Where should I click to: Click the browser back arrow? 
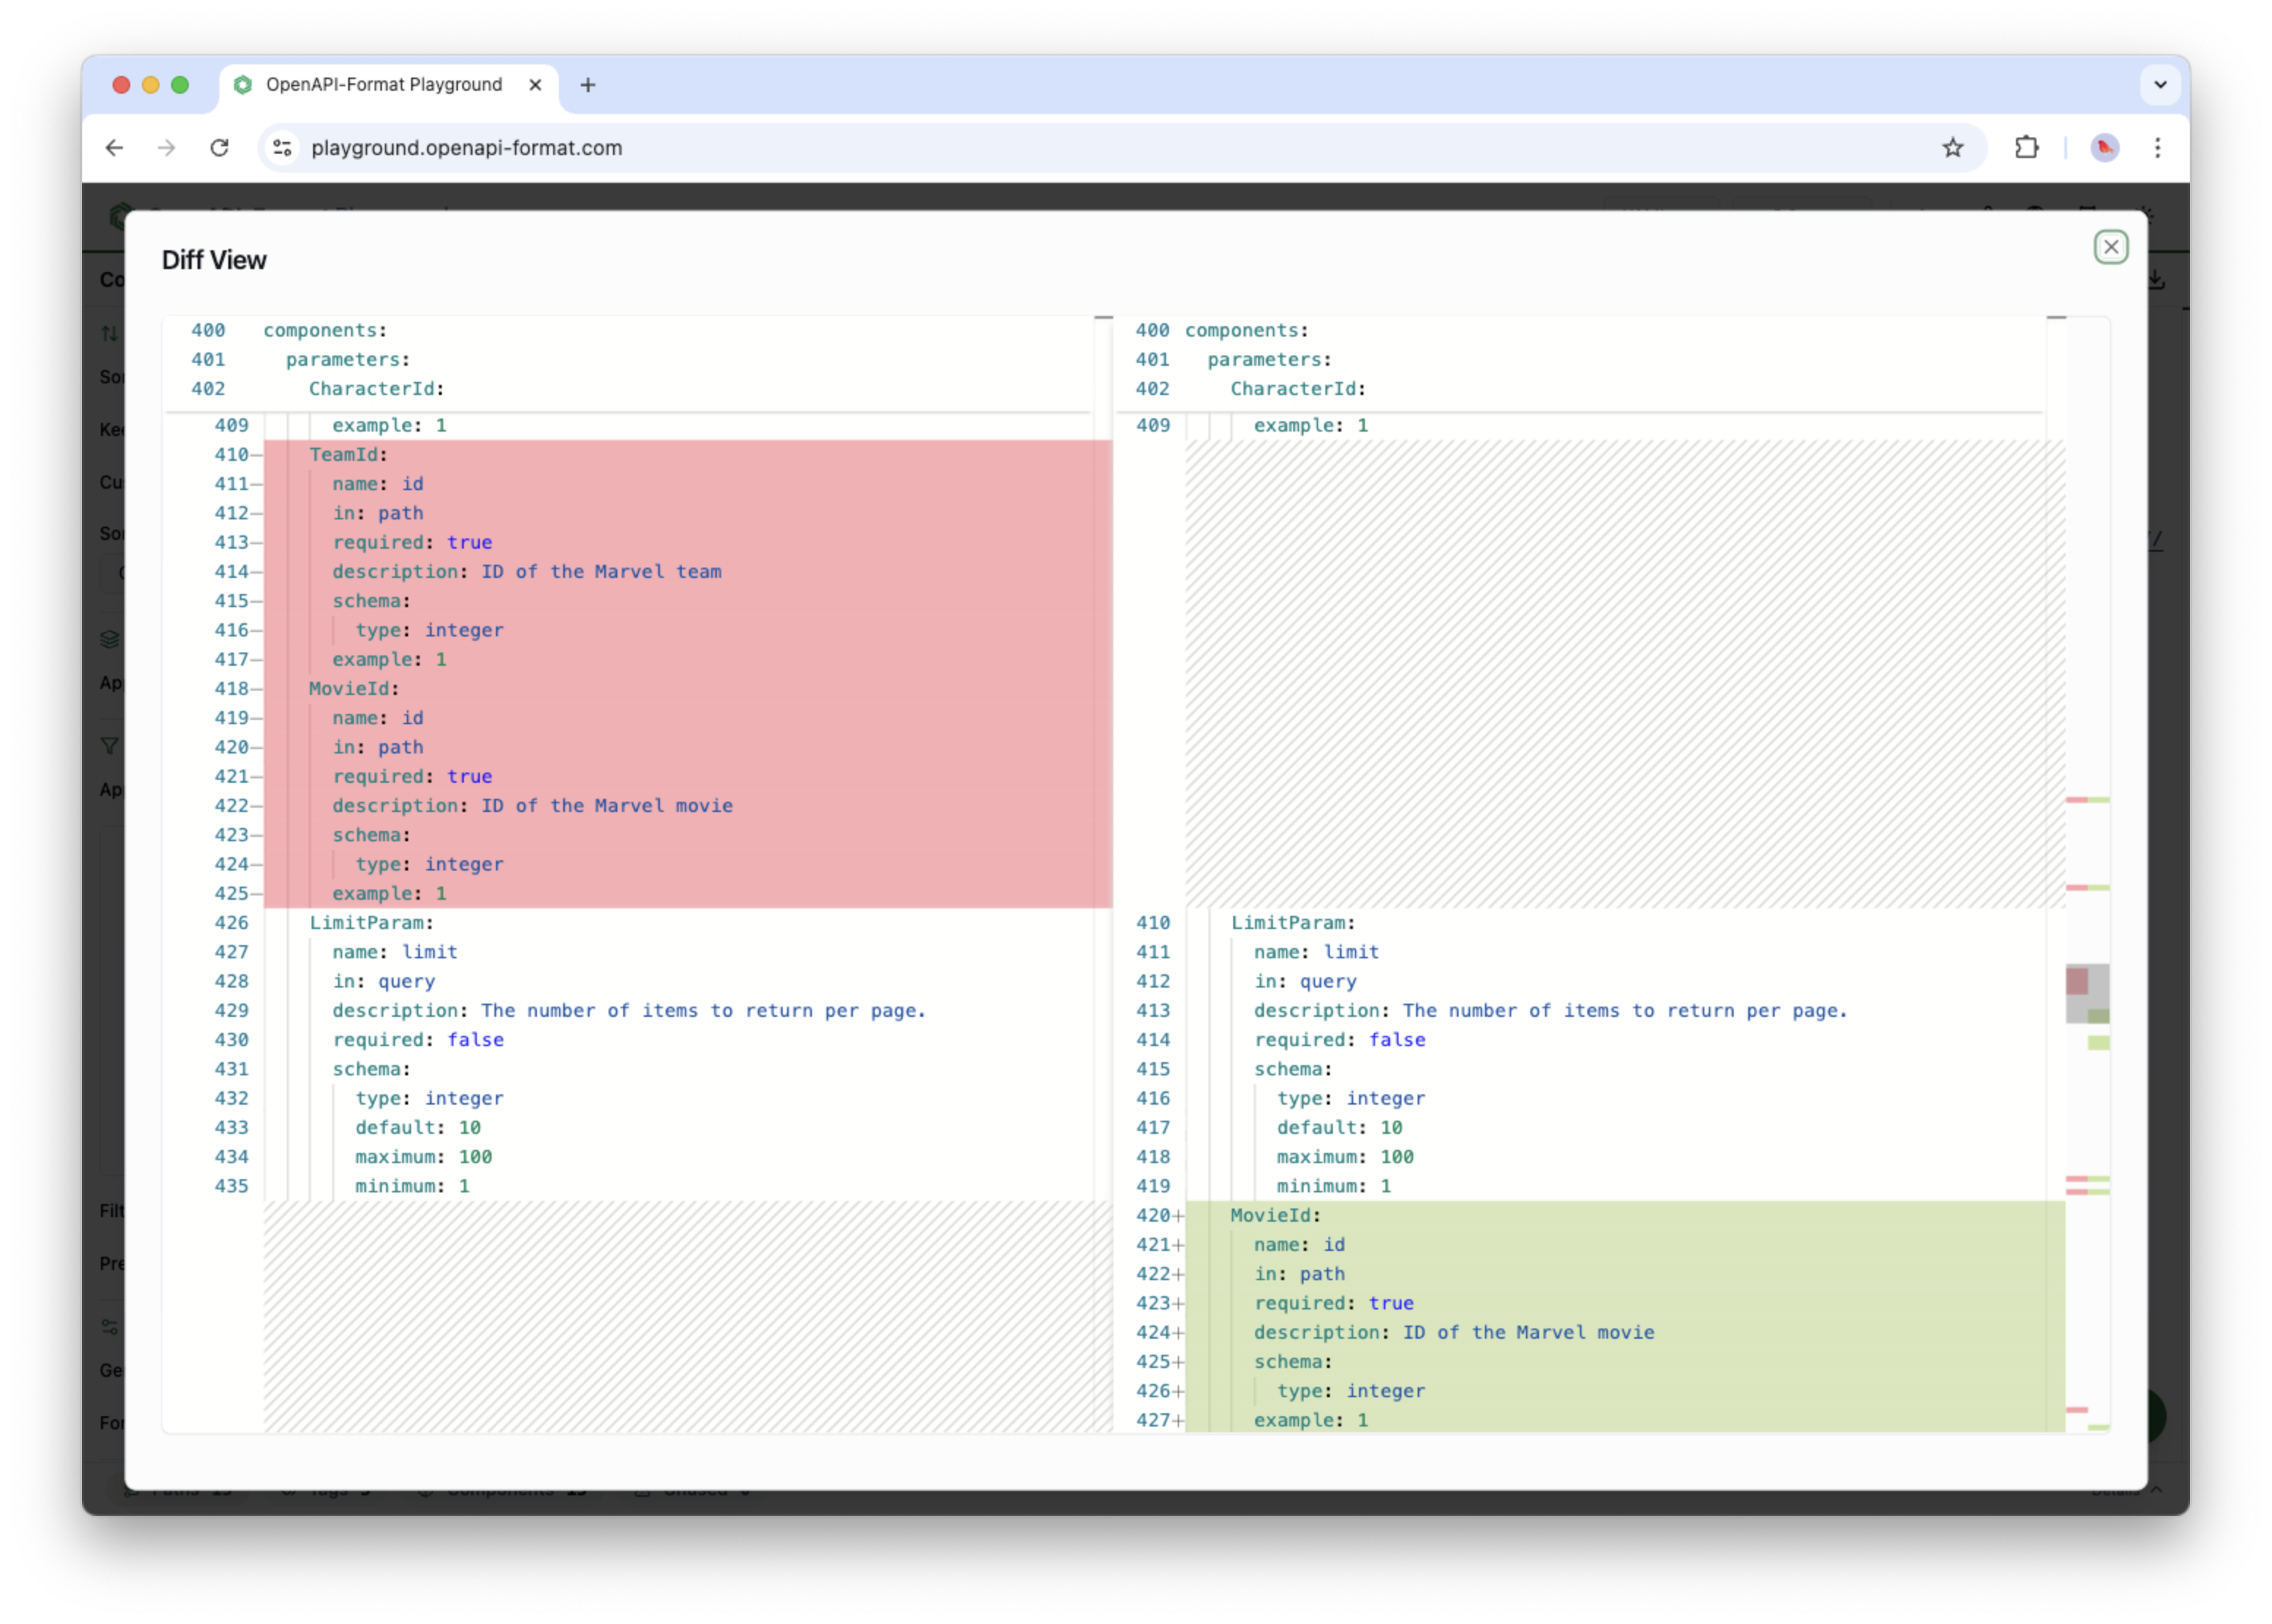click(x=114, y=147)
